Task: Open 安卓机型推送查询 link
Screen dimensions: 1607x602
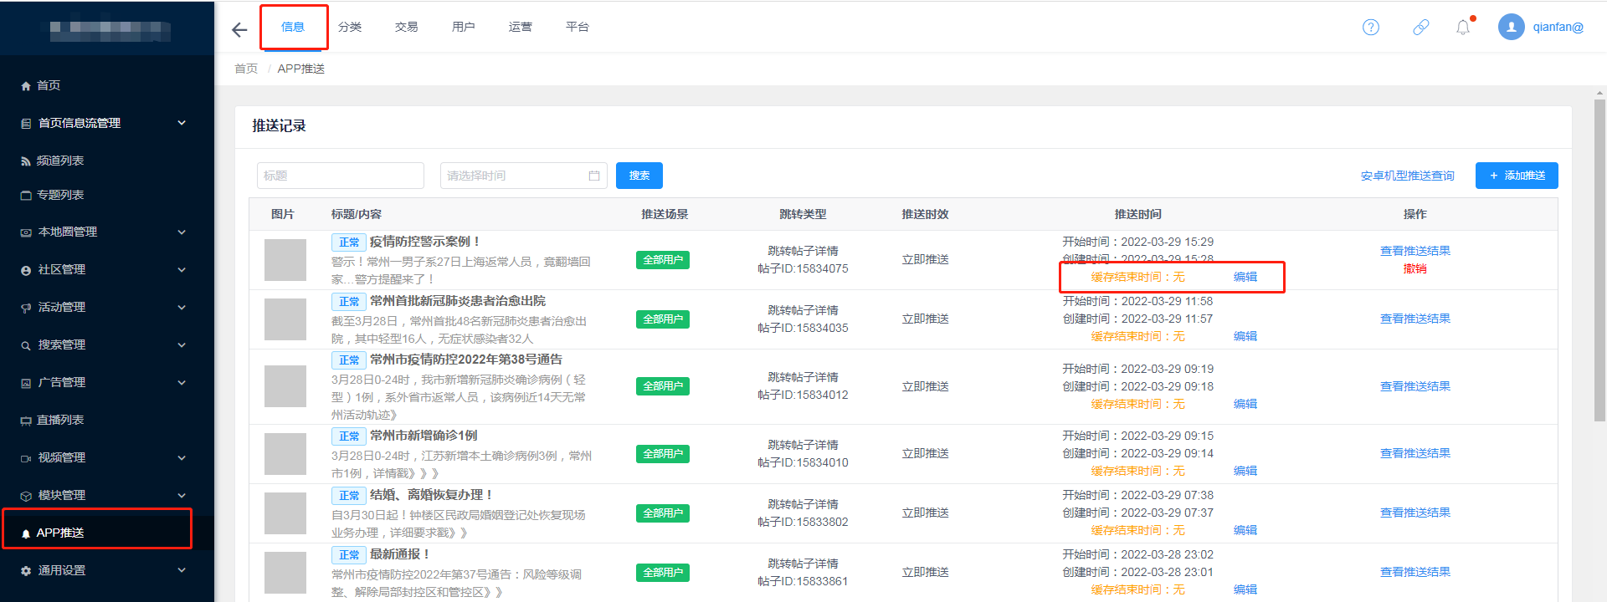Action: (1408, 176)
